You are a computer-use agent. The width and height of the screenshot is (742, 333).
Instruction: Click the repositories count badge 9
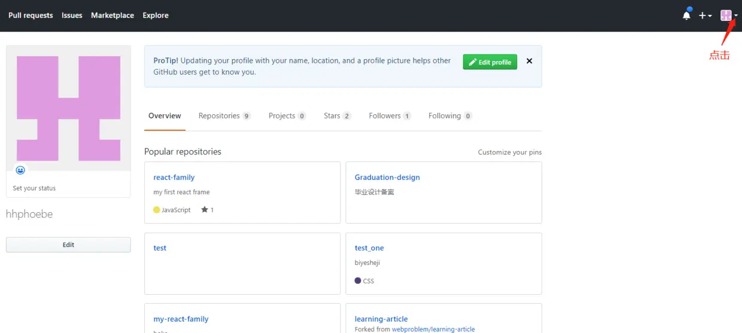coord(247,116)
